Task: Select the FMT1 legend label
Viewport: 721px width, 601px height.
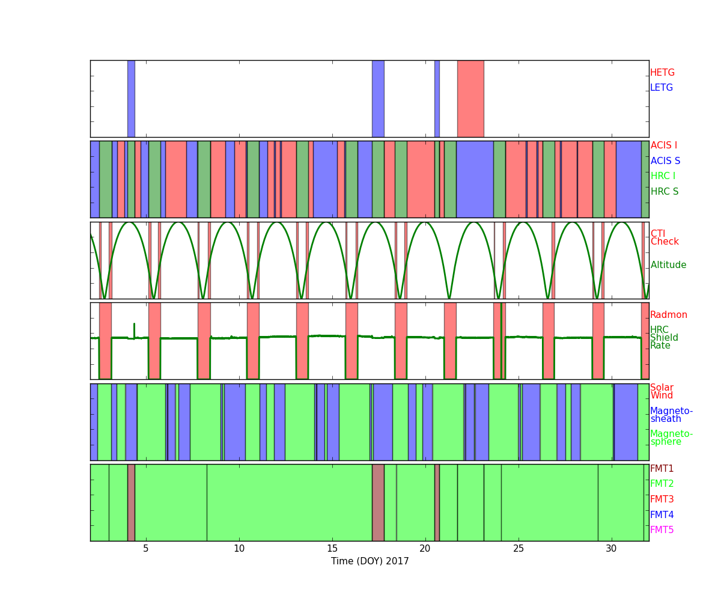Action: (662, 469)
